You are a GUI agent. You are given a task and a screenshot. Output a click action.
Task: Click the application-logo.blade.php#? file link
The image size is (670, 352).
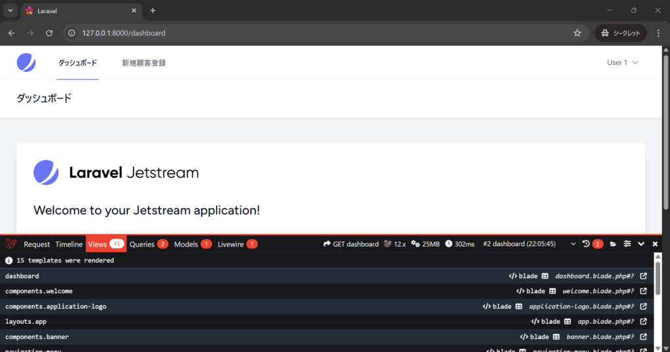pyautogui.click(x=582, y=306)
